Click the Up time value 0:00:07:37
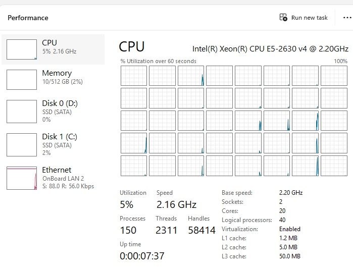The height and width of the screenshot is (270, 353). coord(142,256)
